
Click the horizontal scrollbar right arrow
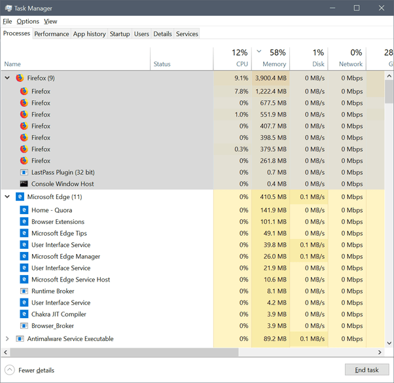pyautogui.click(x=380, y=352)
